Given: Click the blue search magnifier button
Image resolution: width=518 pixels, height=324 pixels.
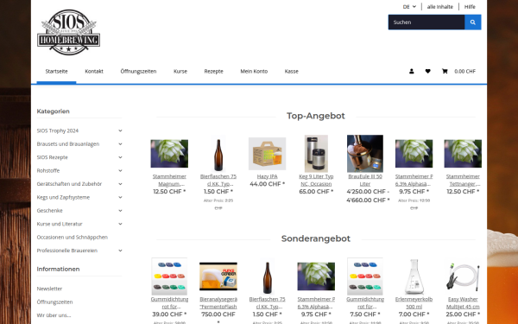Looking at the screenshot, I should 473,22.
